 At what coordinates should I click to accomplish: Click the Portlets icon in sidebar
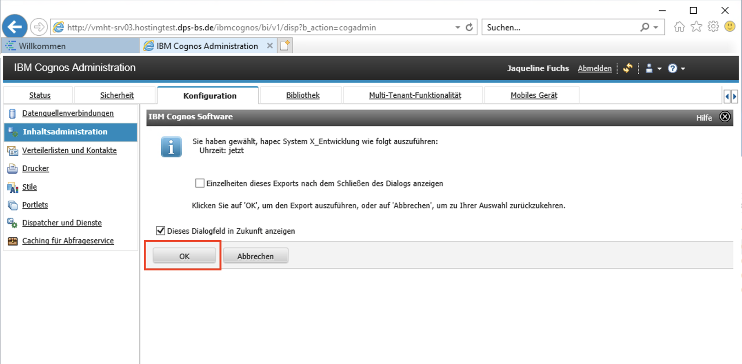coord(13,205)
